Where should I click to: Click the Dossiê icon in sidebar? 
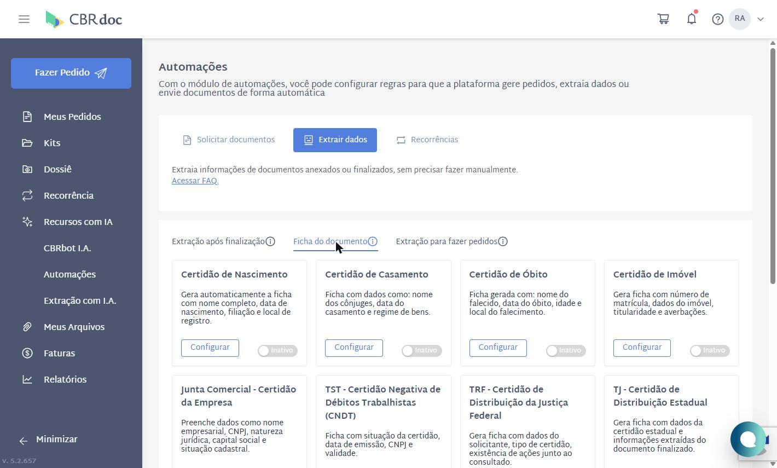(x=27, y=169)
